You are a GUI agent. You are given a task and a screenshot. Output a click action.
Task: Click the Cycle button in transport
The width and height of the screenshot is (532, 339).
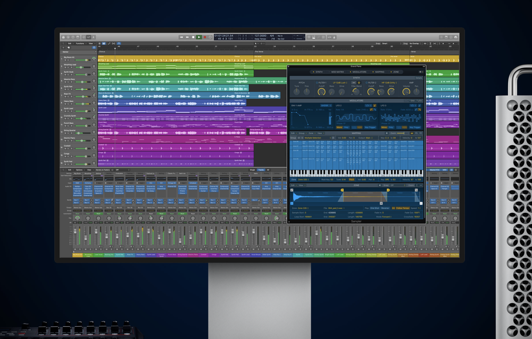(x=211, y=37)
